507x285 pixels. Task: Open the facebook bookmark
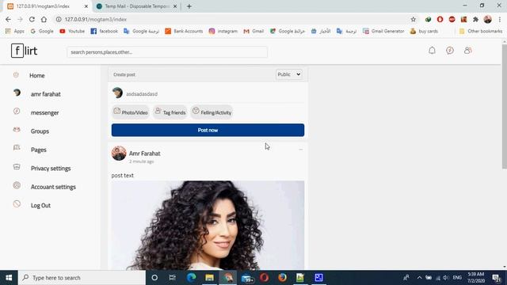coord(104,31)
